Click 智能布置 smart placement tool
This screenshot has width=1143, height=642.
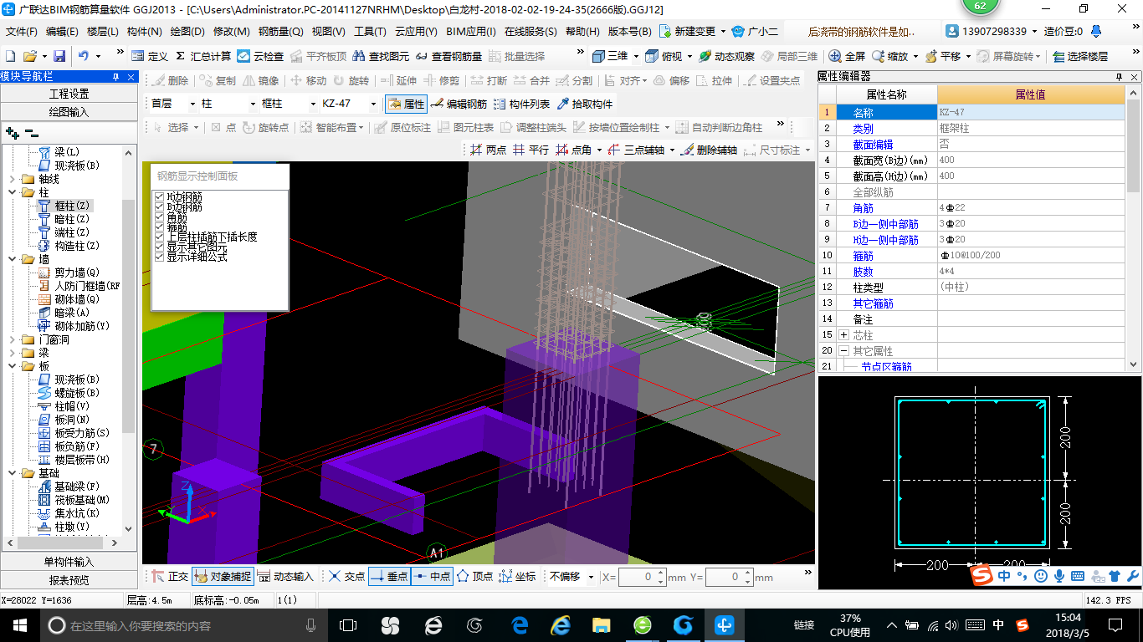330,128
